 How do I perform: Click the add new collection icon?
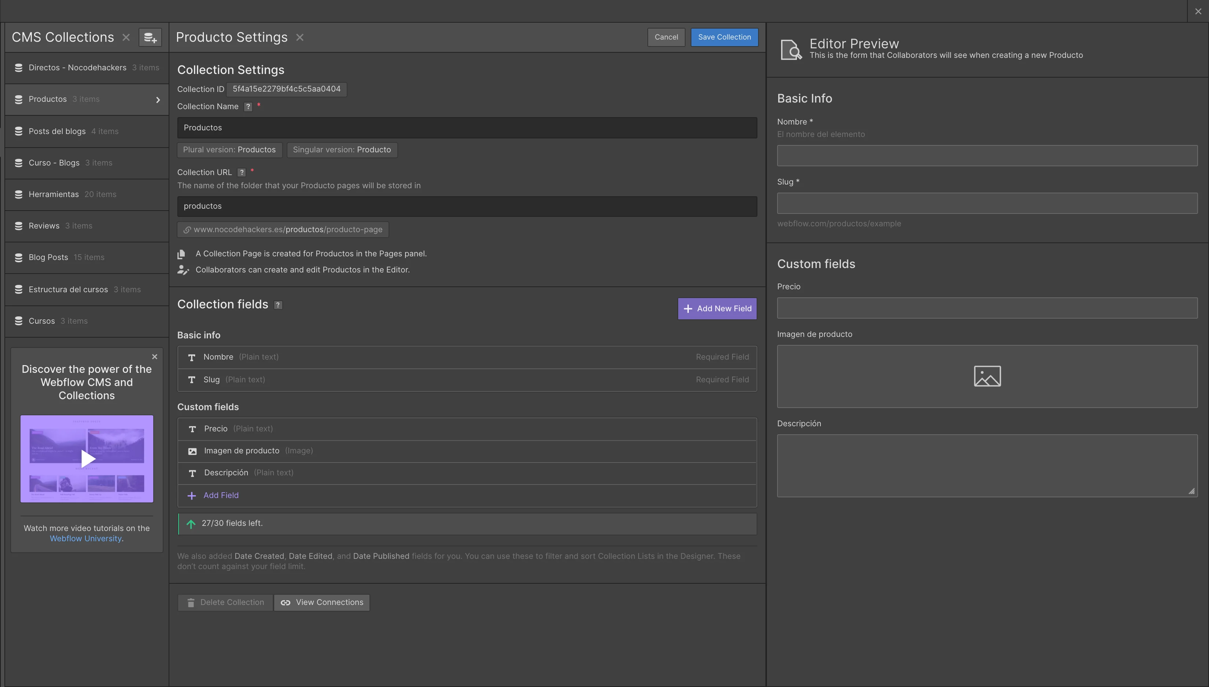tap(150, 37)
